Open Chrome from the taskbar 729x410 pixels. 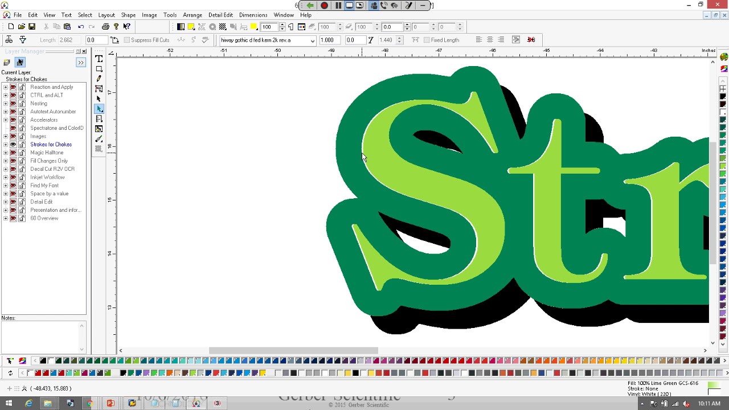pos(89,403)
